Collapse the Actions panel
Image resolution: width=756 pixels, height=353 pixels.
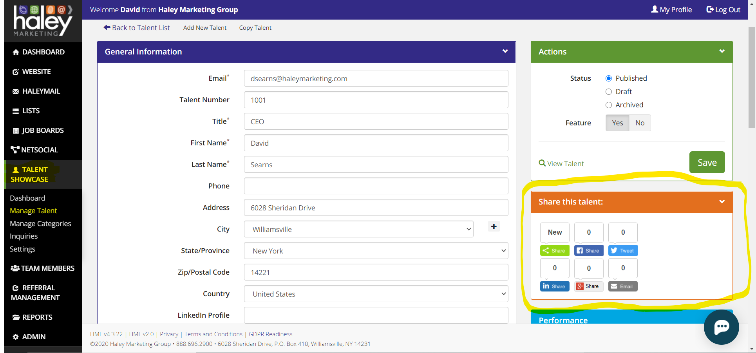tap(722, 51)
